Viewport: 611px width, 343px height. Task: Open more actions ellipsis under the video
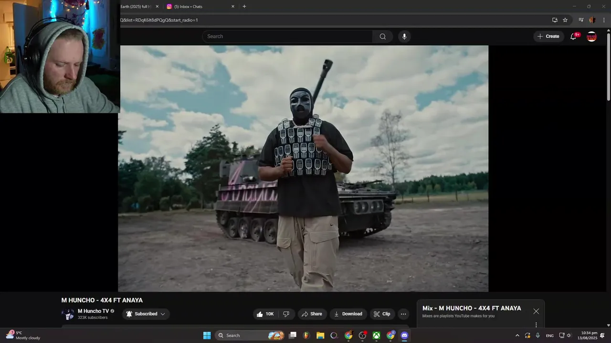(x=403, y=314)
